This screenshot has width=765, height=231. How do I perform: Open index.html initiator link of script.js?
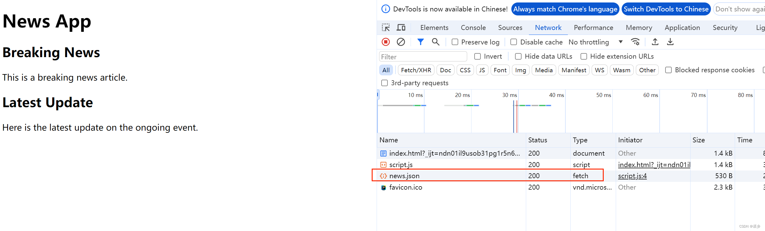coord(654,165)
